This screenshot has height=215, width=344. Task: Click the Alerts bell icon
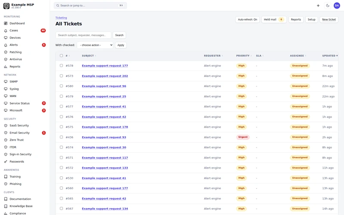(x=6, y=45)
